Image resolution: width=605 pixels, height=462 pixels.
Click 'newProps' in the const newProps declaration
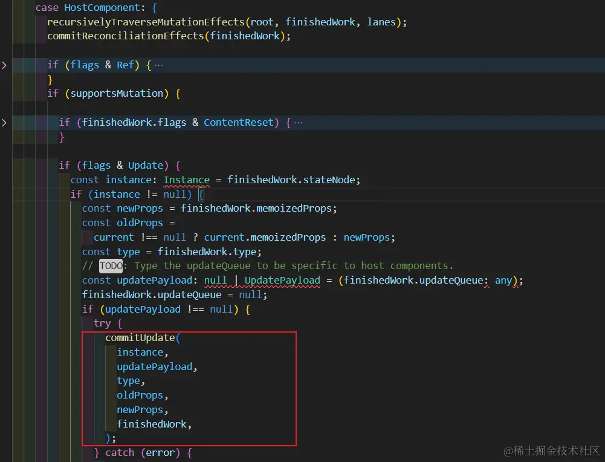tap(140, 209)
